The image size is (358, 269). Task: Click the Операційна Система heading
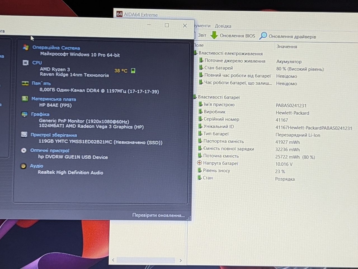tap(56, 48)
